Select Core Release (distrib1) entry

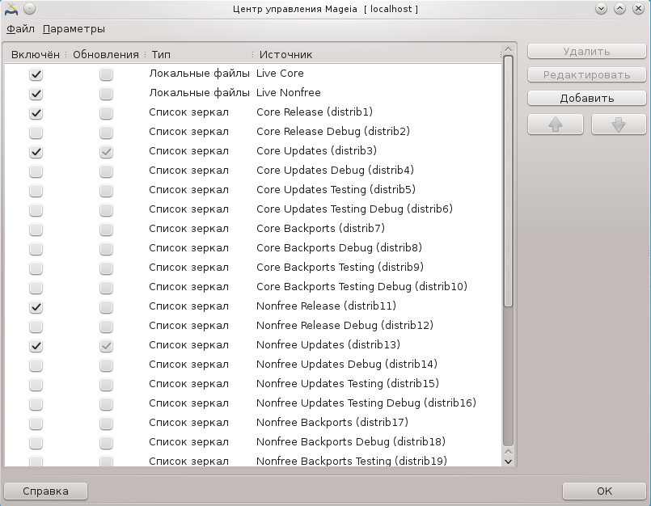[x=253, y=112]
